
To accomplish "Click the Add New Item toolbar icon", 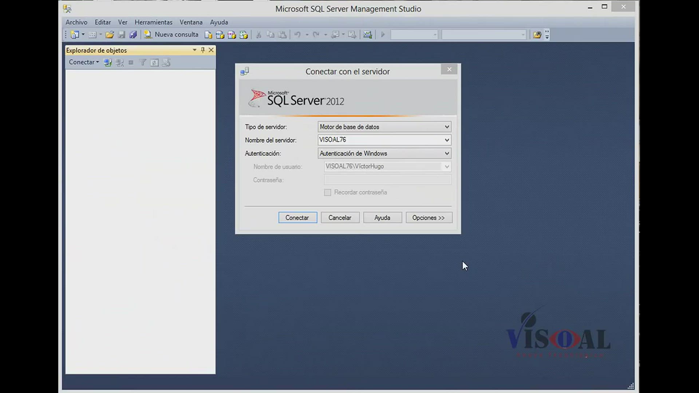I will pyautogui.click(x=92, y=35).
